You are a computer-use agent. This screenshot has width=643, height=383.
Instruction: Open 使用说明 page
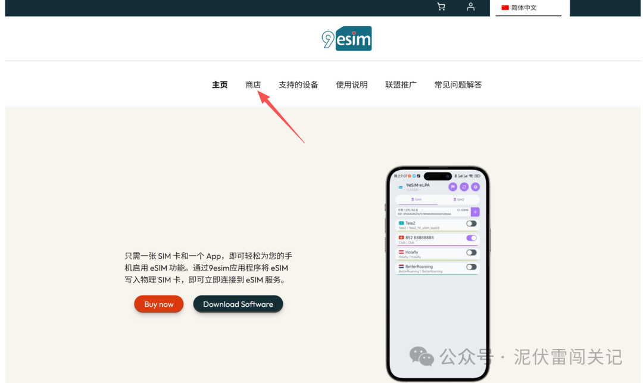pyautogui.click(x=352, y=85)
